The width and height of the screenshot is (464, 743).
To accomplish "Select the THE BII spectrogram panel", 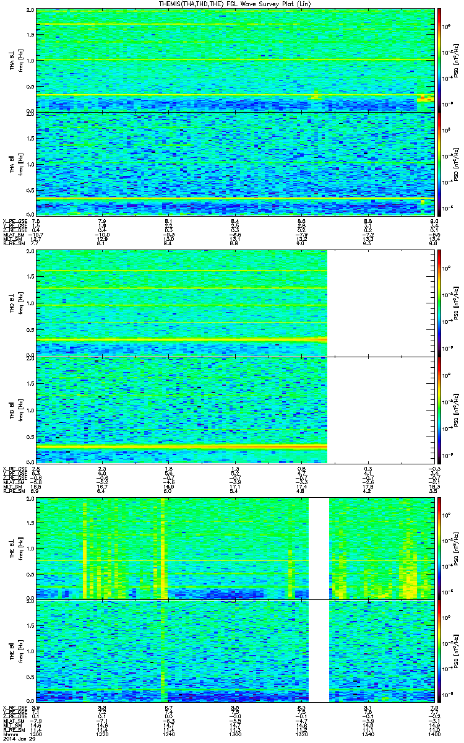I will tap(234, 651).
